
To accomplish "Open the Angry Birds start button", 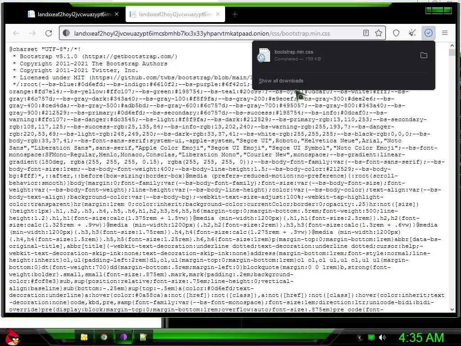I will pyautogui.click(x=12, y=337).
